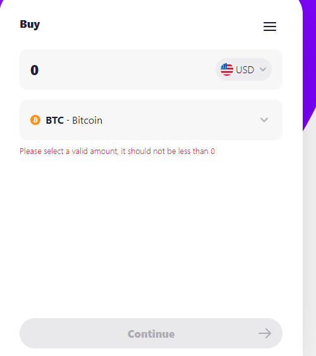The height and width of the screenshot is (356, 316).
Task: Click the bold BTC ticker text
Action: [x=54, y=121]
